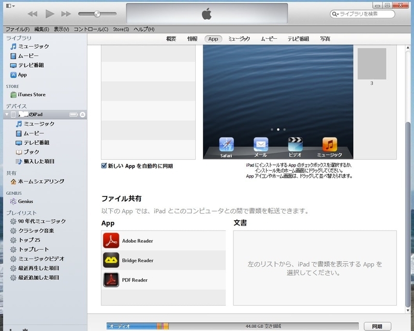The width and height of the screenshot is (414, 331).
Task: Select Bridge Reader in file sharing list
Action: point(164,260)
